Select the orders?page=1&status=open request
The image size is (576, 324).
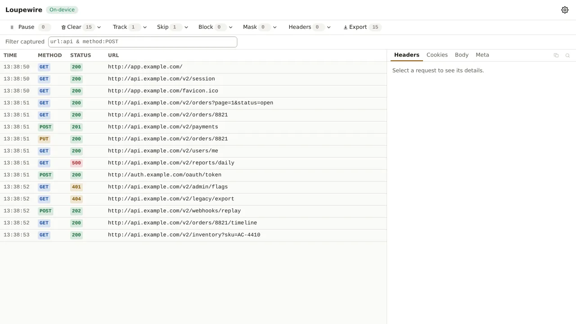coord(193,103)
